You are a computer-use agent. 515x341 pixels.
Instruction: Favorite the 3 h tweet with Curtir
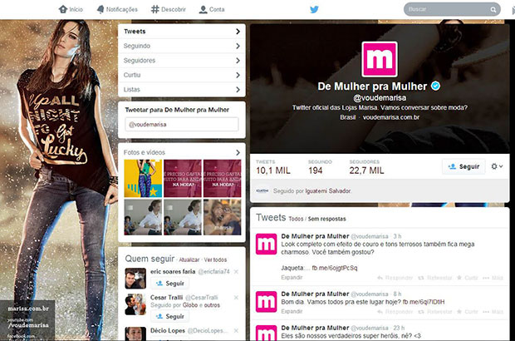[468, 278]
